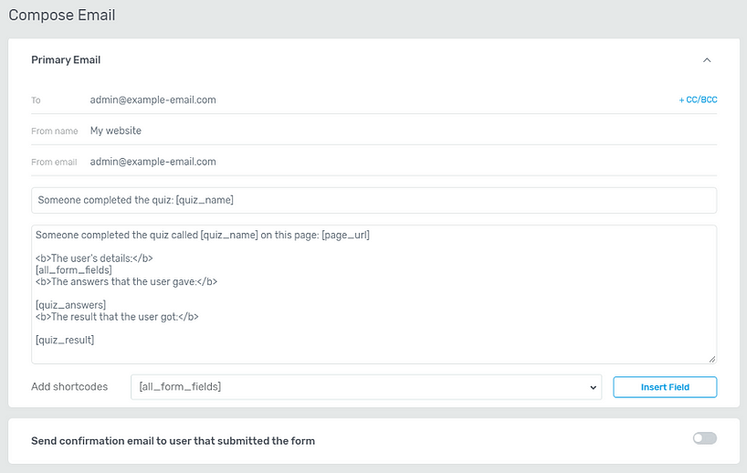Click the 'Add shortcodes' label
747x473 pixels.
tap(69, 387)
